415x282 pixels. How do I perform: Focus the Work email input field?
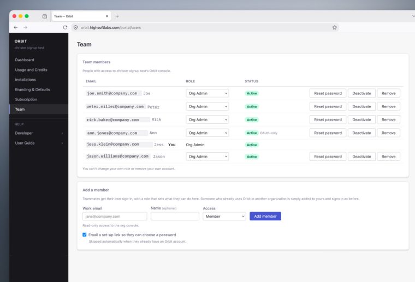pyautogui.click(x=115, y=216)
